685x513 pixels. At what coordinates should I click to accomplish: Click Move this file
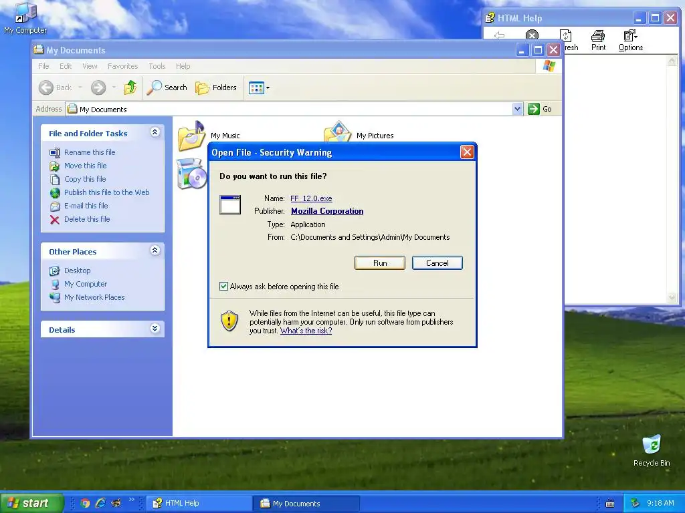(x=85, y=166)
